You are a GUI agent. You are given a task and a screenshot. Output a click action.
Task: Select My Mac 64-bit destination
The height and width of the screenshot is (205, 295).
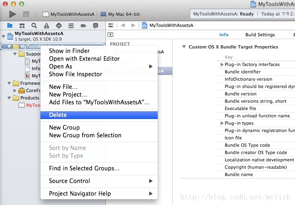120,14
